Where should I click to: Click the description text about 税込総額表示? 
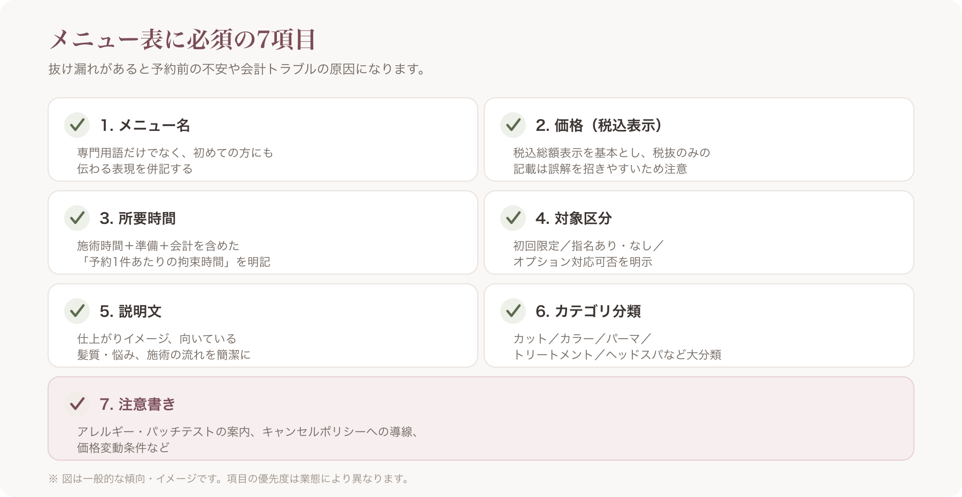click(x=611, y=161)
